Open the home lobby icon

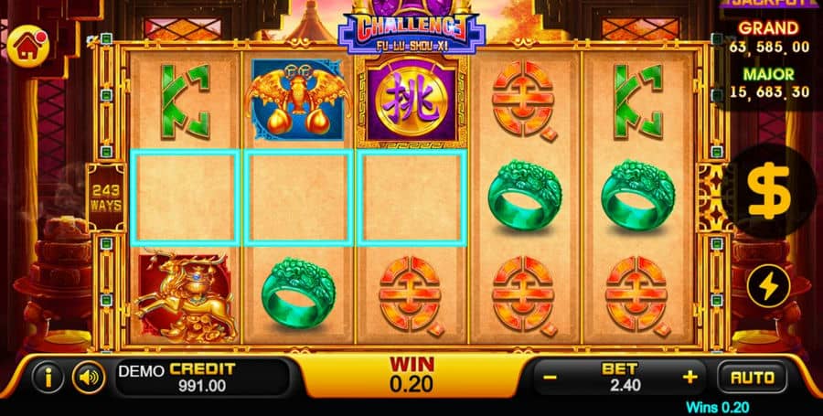[28, 46]
